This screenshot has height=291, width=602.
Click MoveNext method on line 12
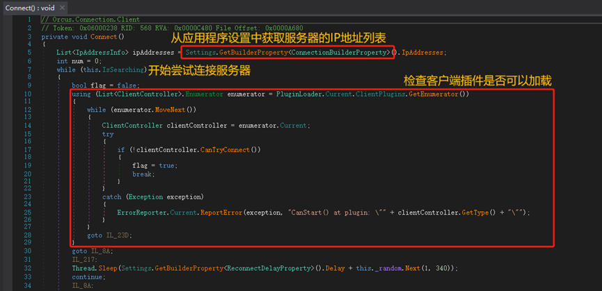pyautogui.click(x=170, y=110)
